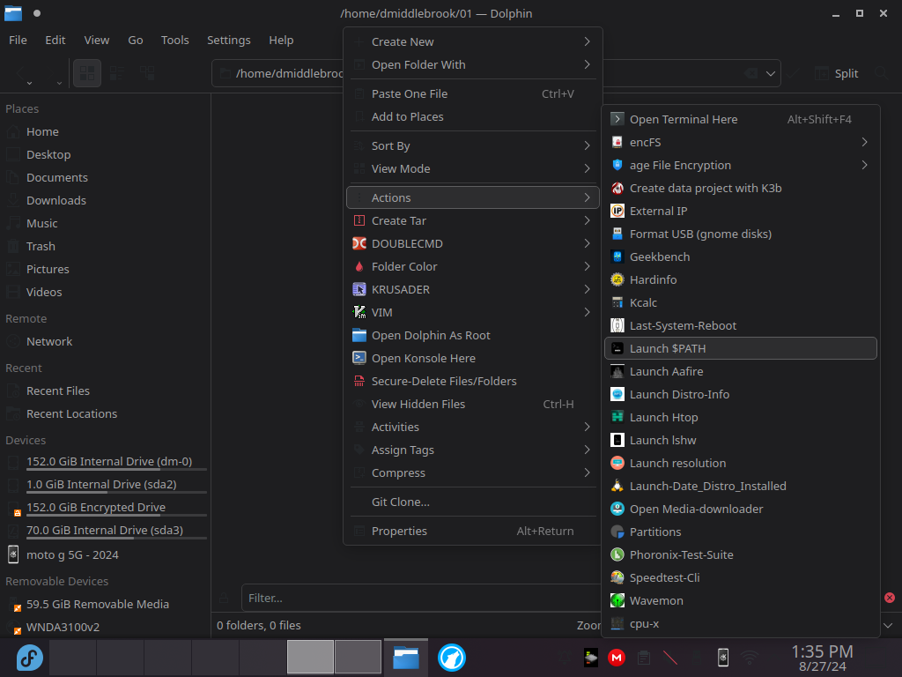Open Dolphin As Root from context menu

click(x=472, y=336)
